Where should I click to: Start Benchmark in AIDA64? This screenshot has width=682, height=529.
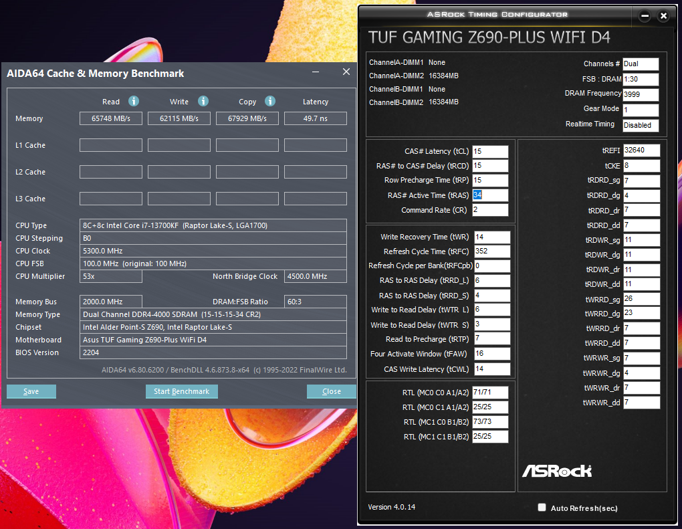[182, 391]
